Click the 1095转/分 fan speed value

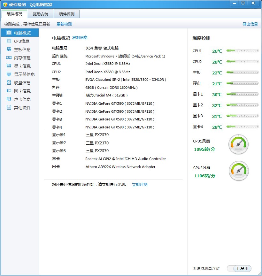204,149
